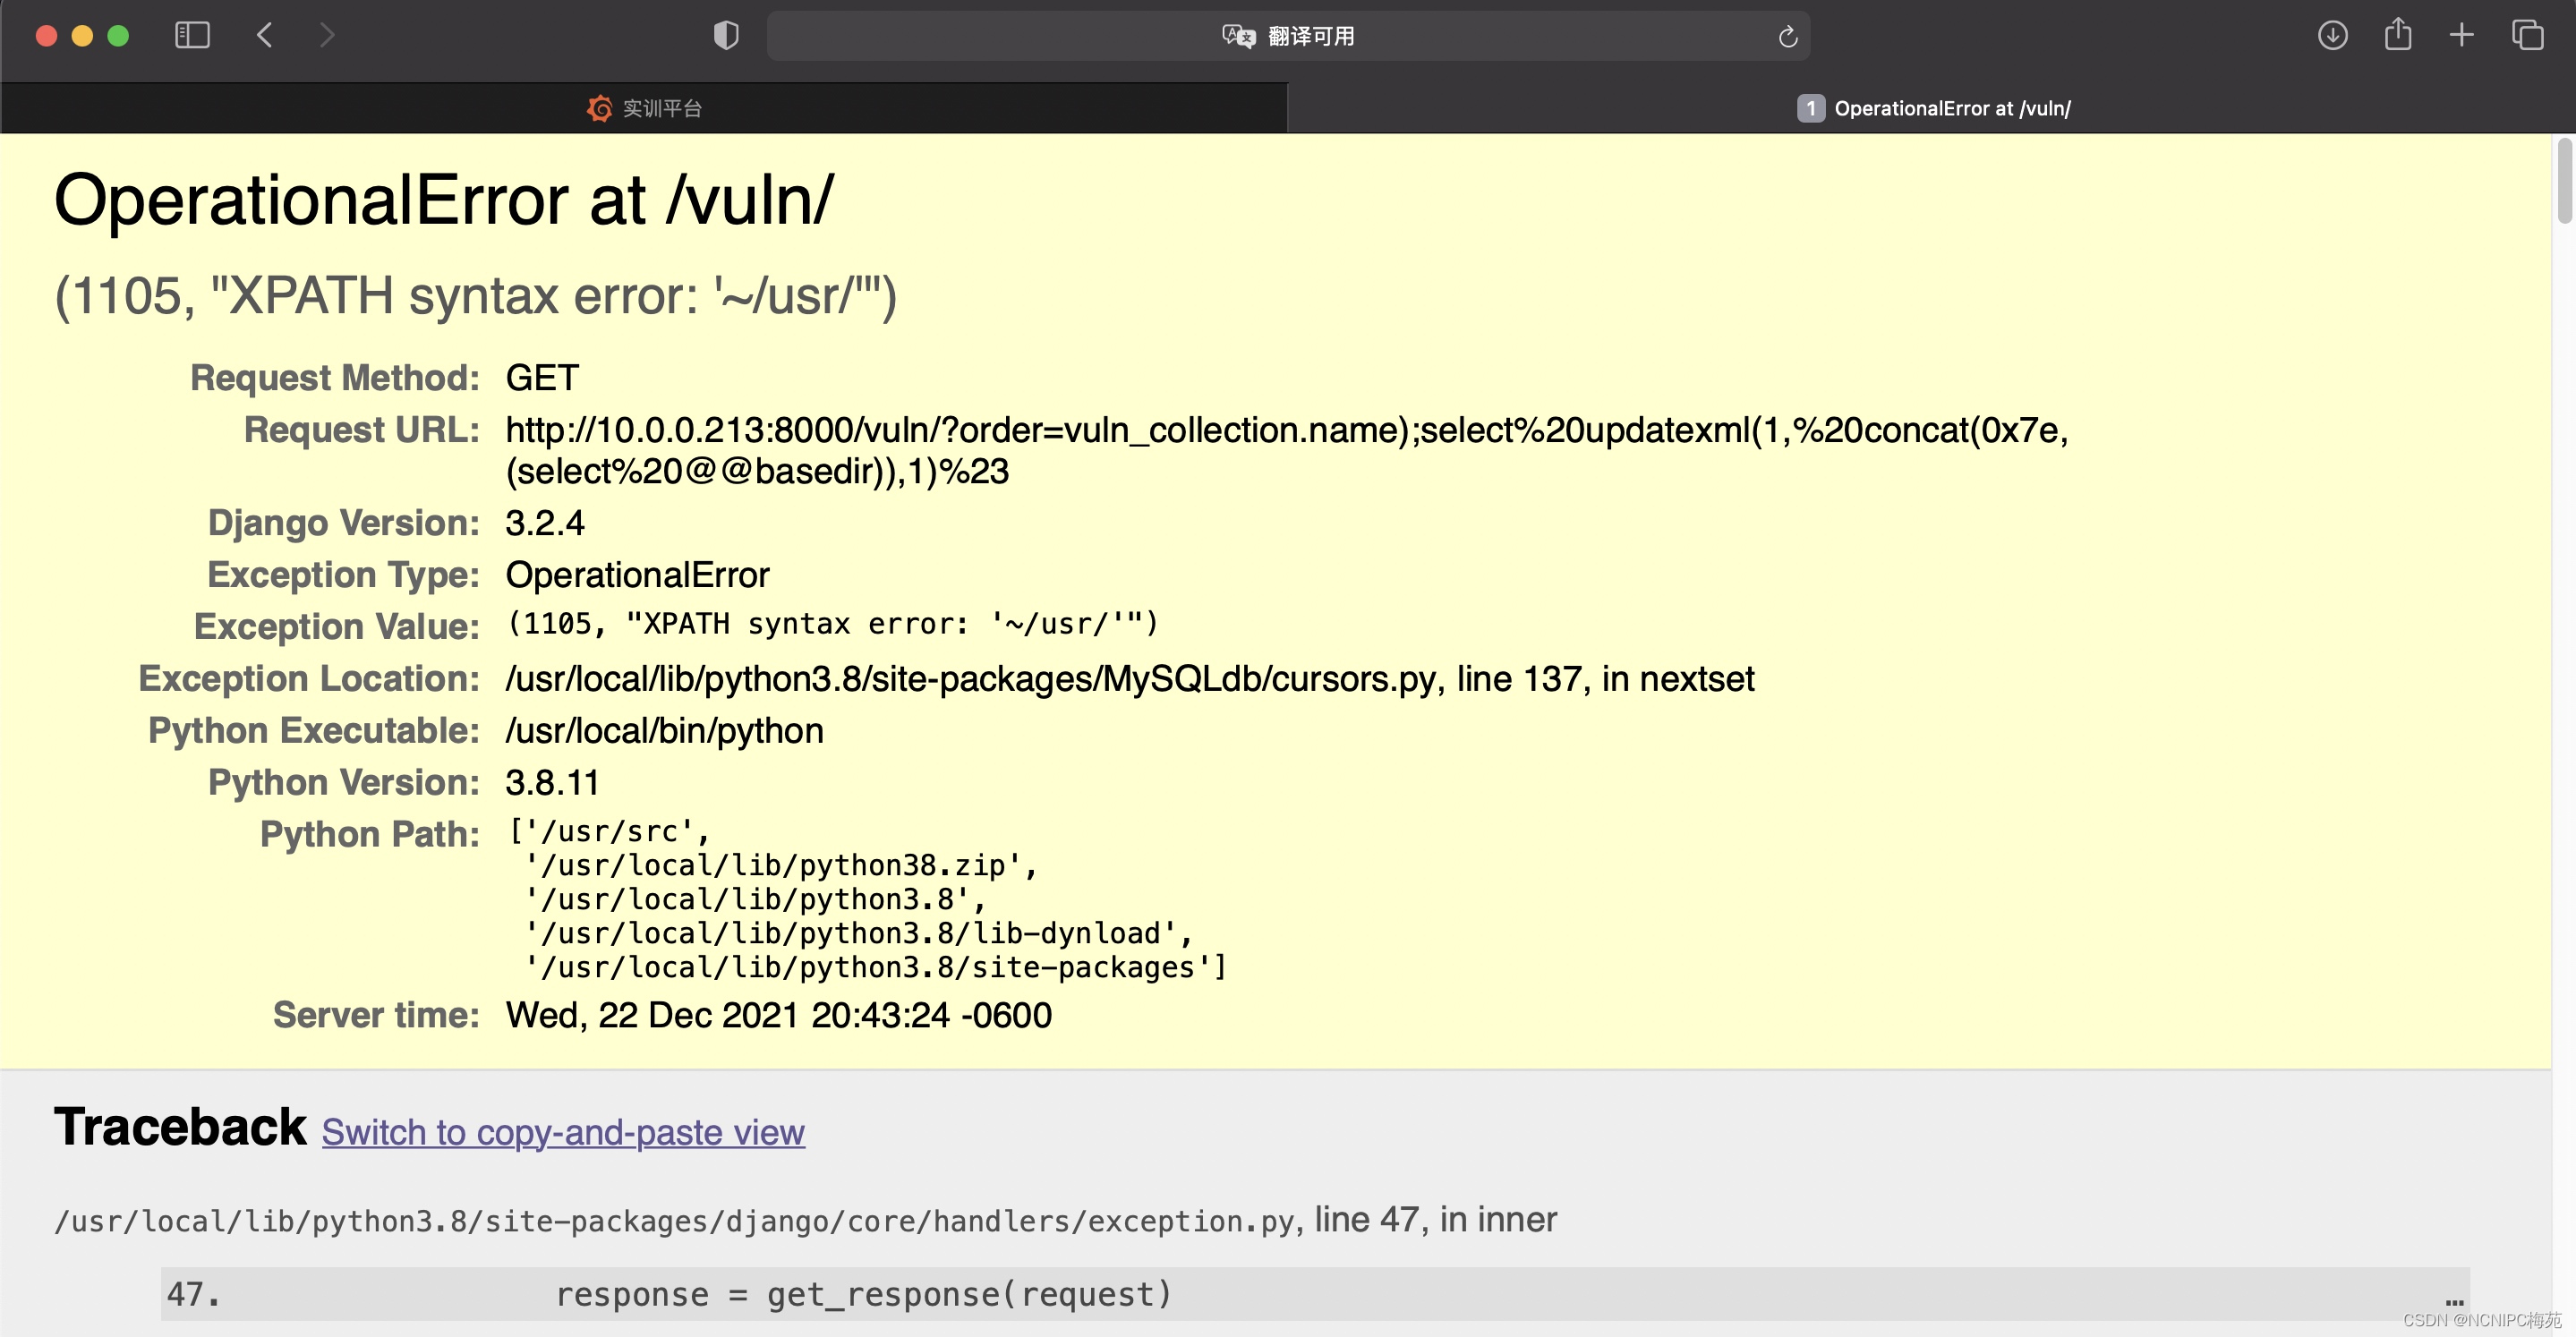The image size is (2576, 1337).
Task: Click the Exception Location path text
Action: click(x=1130, y=679)
